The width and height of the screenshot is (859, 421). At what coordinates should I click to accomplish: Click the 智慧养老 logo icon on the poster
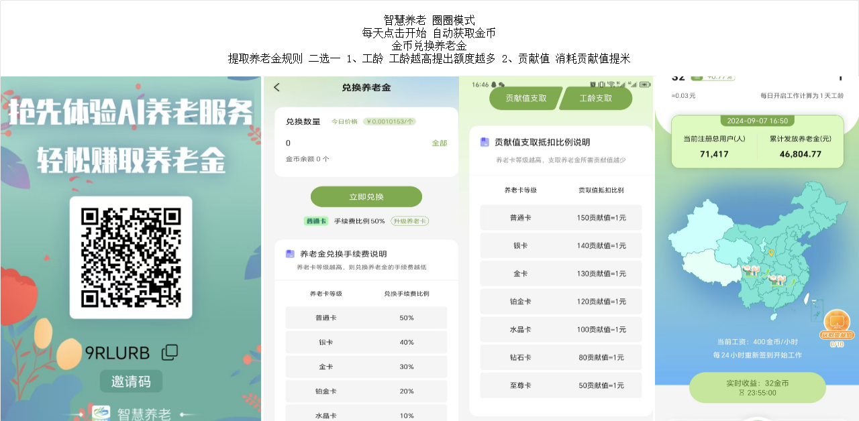pos(101,413)
